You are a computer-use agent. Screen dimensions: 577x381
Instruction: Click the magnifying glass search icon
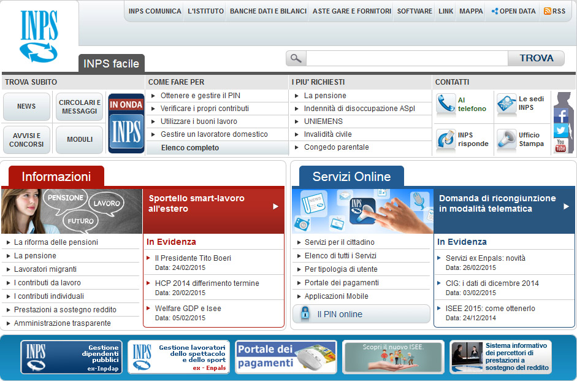coord(296,58)
